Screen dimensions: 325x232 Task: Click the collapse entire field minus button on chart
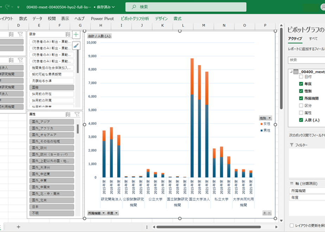[269, 213]
